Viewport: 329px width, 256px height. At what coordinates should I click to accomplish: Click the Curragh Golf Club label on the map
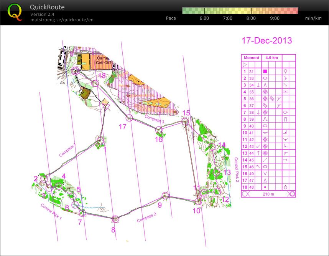pyautogui.click(x=104, y=60)
